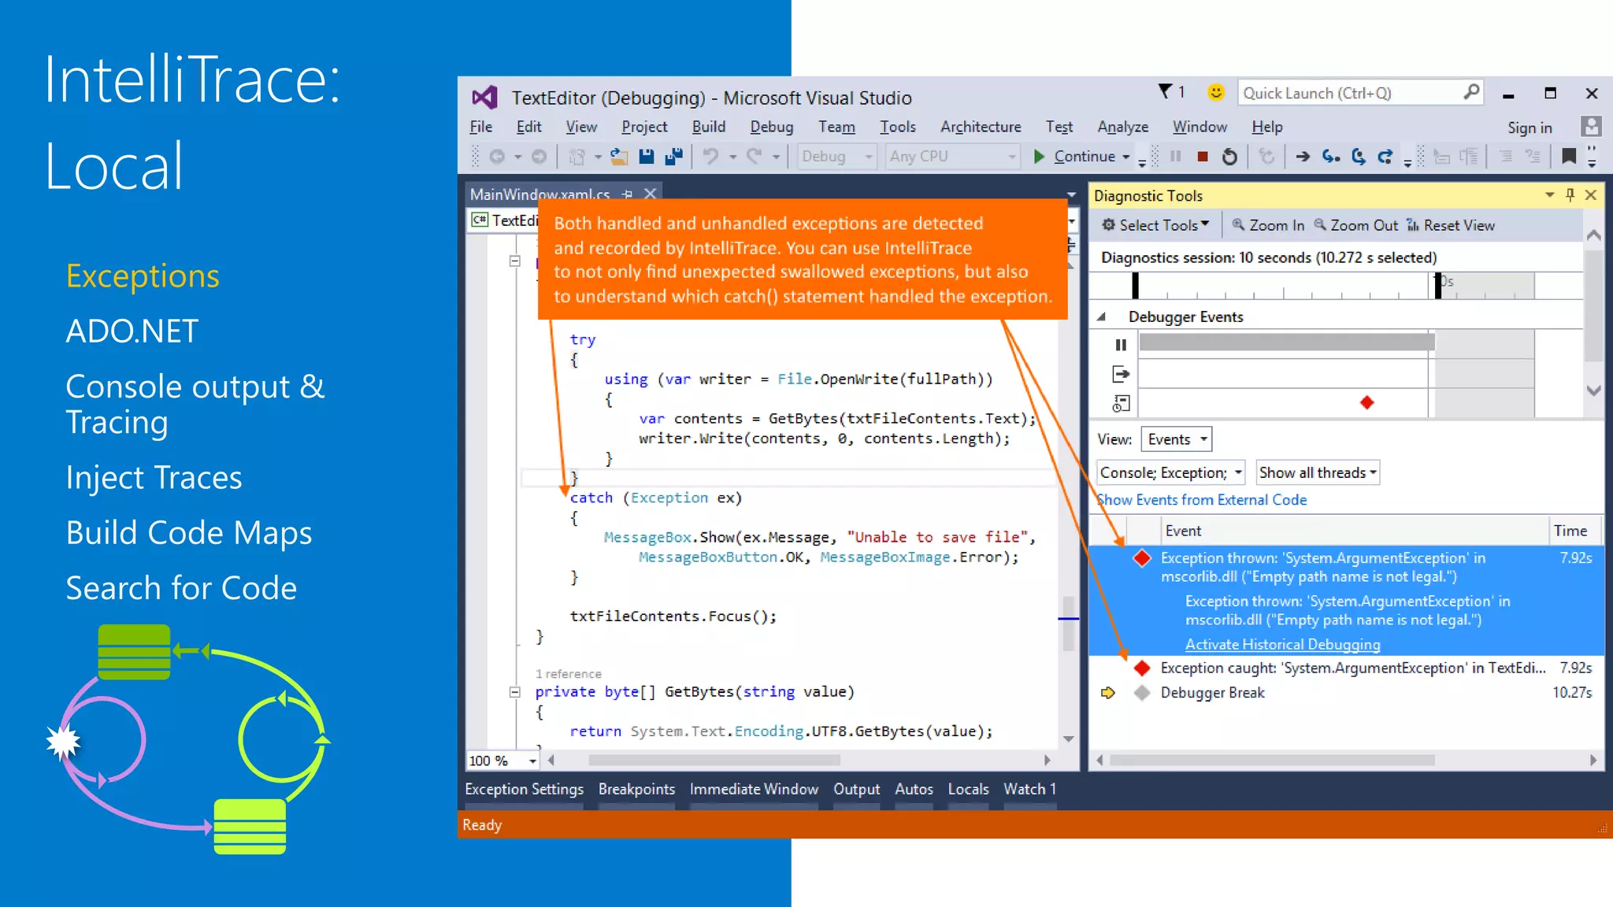Image resolution: width=1613 pixels, height=907 pixels.
Task: Click the Step events track icon
Action: (x=1121, y=374)
